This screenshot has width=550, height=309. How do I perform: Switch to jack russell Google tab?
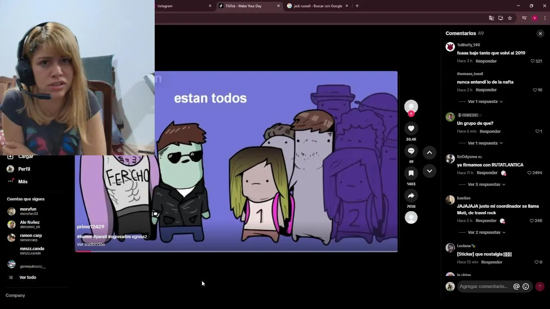pos(318,6)
